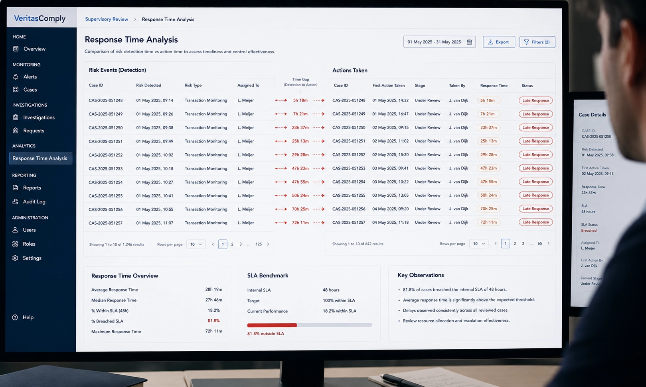Click the VeritasComply logo
The width and height of the screenshot is (646, 387).
[x=40, y=18]
